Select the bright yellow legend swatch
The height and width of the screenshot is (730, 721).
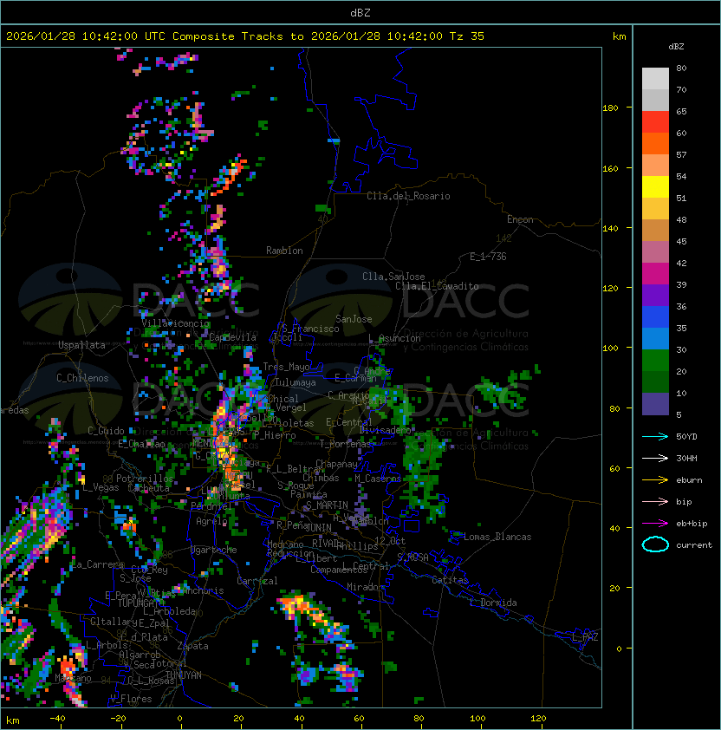point(655,187)
